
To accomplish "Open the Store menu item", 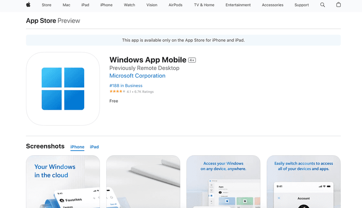I will coord(47,5).
